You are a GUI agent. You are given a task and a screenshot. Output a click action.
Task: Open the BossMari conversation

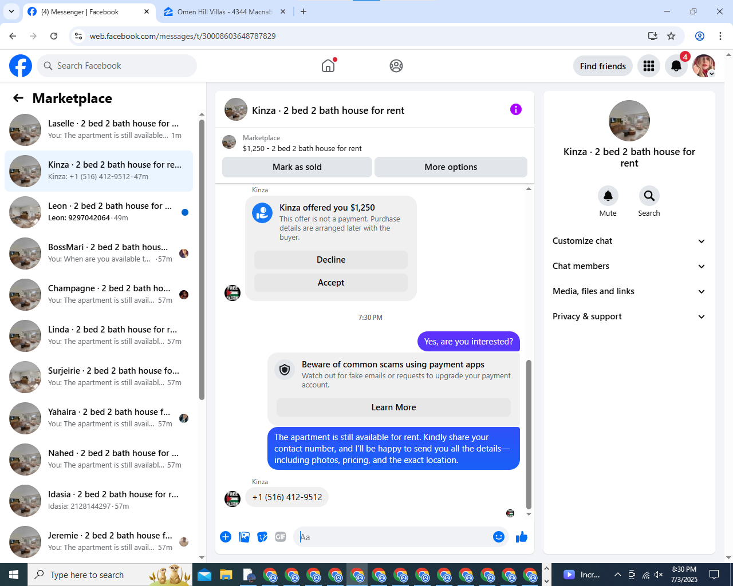(x=98, y=254)
